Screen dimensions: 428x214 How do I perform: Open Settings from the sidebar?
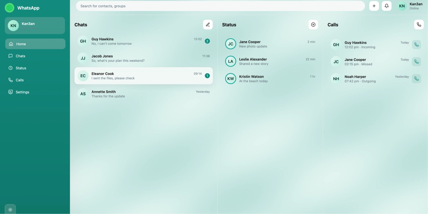coord(22,92)
